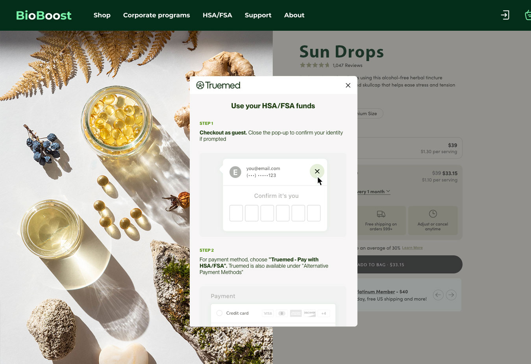Select the Credit card radio button

click(x=219, y=313)
